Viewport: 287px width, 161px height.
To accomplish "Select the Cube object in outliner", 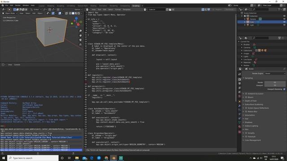I will tap(252, 22).
